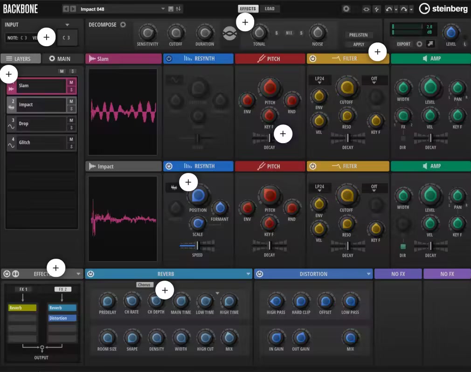Click the Glitch layer sine wave icon
Screen dimensions: 471x372
point(11,145)
